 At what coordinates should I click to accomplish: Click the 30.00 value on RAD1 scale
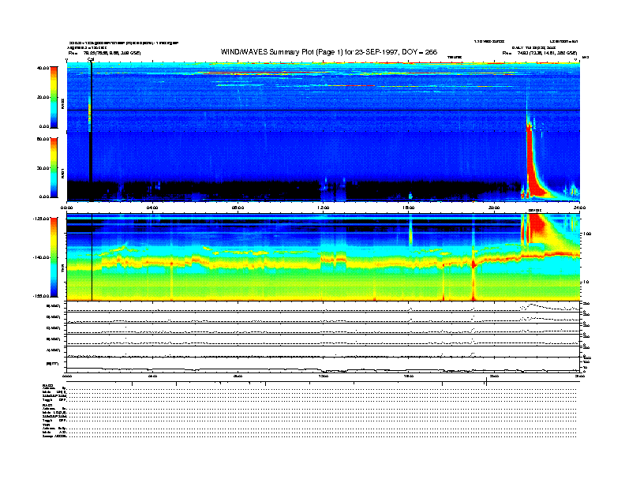coord(43,168)
